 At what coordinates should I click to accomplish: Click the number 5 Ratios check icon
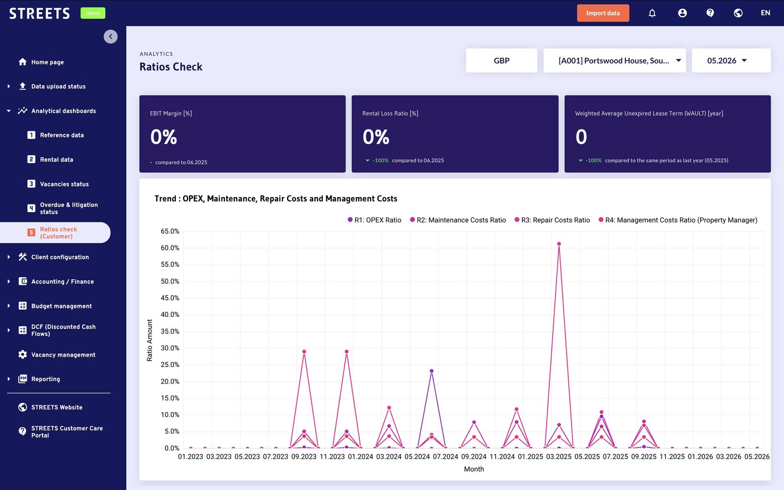click(31, 233)
